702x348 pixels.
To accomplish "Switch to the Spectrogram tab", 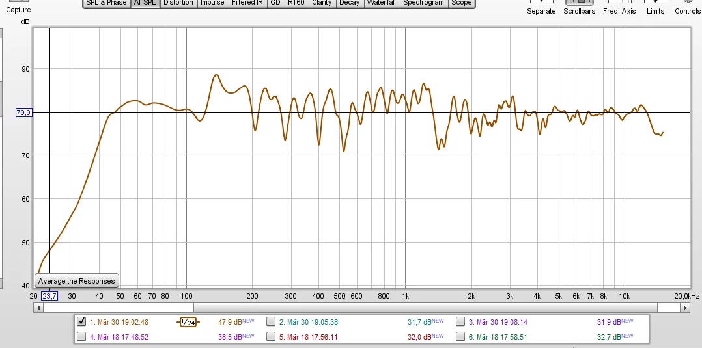I will pos(423,3).
